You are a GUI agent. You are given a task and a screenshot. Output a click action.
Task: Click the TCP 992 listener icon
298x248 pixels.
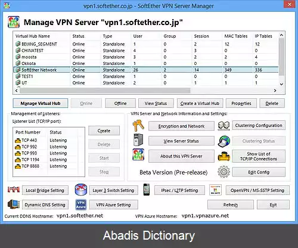point(18,147)
